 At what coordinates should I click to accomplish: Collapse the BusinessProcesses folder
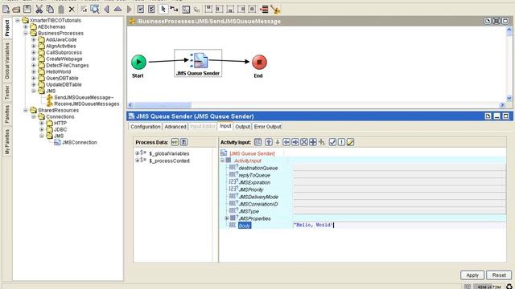26,33
